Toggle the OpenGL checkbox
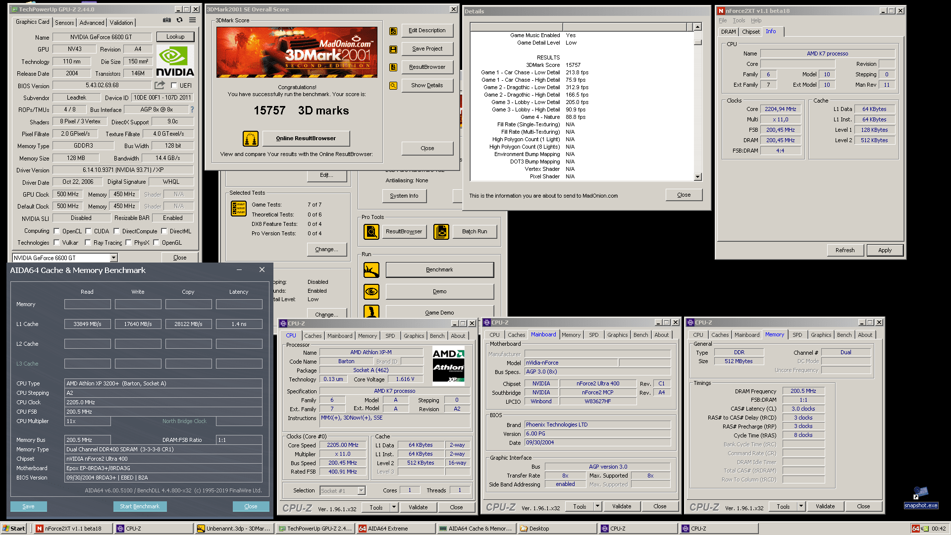The width and height of the screenshot is (951, 535). (157, 243)
